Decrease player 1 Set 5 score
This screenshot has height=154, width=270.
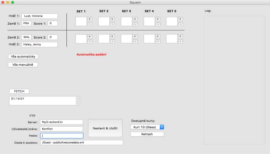180,24
